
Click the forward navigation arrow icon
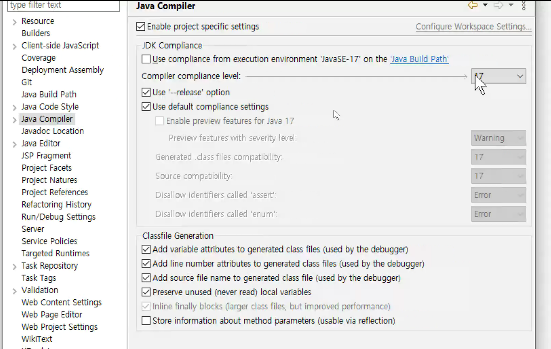coord(498,5)
